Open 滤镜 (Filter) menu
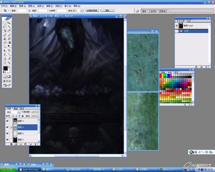Image resolution: width=215 pixels, height=172 pixels. [50, 6]
